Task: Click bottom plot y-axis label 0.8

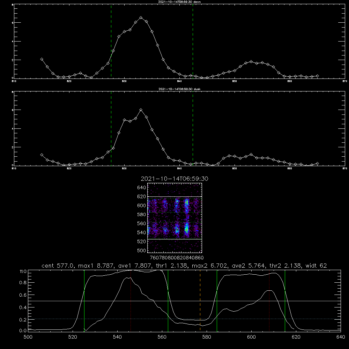Action: pos(23,283)
